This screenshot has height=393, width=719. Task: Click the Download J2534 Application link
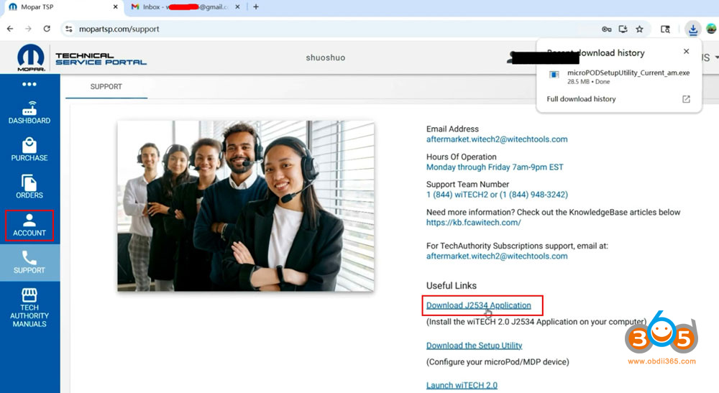click(x=478, y=305)
